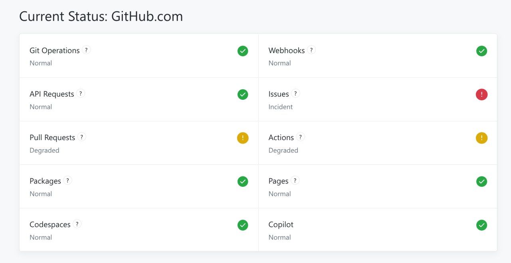Click the help icon beside Issues
Viewport: 511px width, 263px height.
click(295, 93)
